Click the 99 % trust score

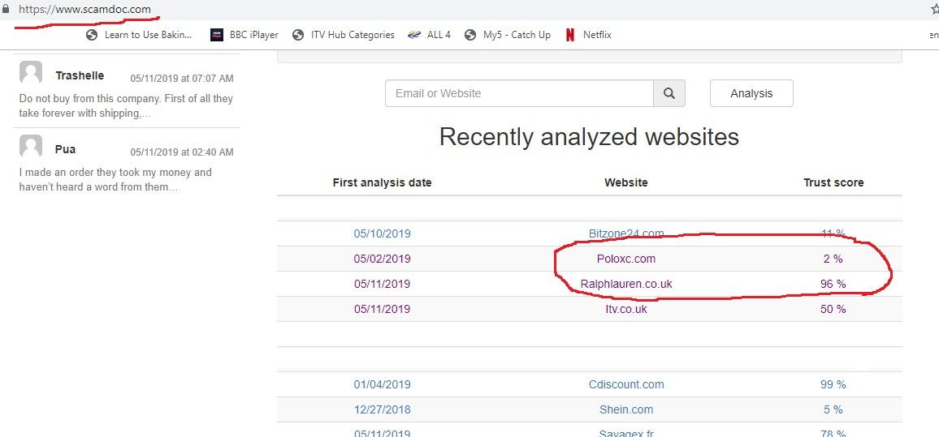[x=833, y=384]
